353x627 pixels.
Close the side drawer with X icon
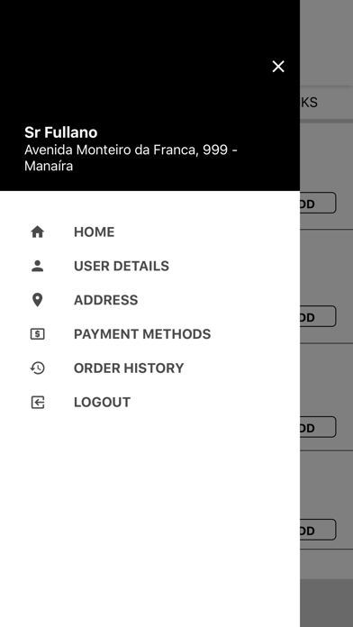click(278, 67)
